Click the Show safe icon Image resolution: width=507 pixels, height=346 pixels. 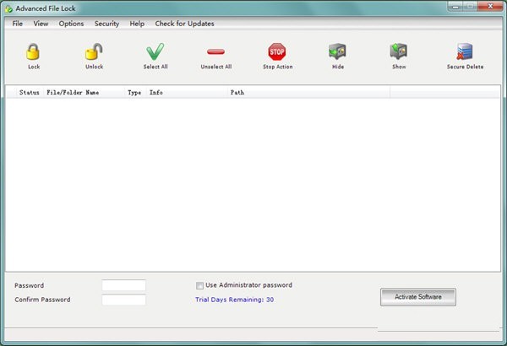click(x=399, y=51)
